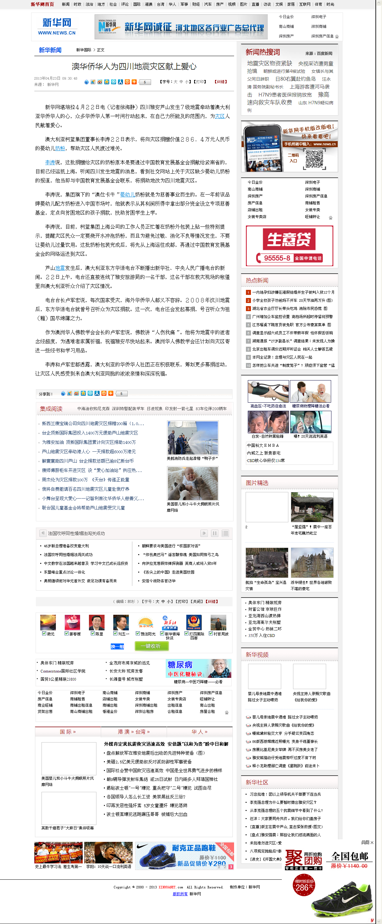Uncheck the 豫法阳光 checkbox
Image resolution: width=382 pixels, height=924 pixels.
(x=138, y=633)
